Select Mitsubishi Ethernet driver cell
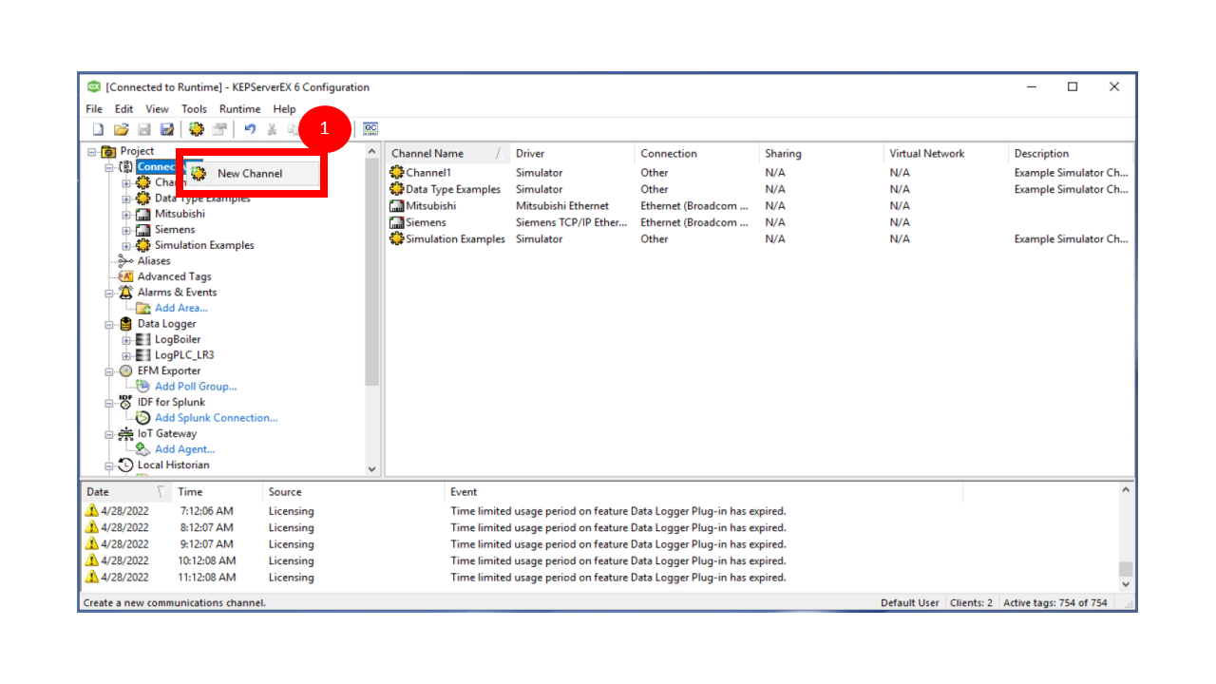Screen dimensions: 1216x684 click(562, 206)
